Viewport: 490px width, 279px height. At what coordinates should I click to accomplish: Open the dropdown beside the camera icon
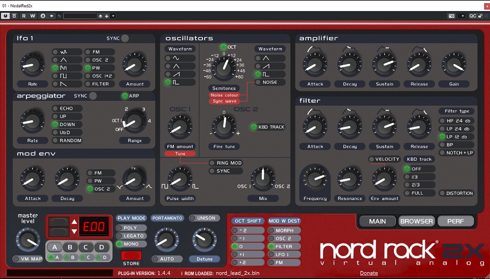[x=461, y=16]
